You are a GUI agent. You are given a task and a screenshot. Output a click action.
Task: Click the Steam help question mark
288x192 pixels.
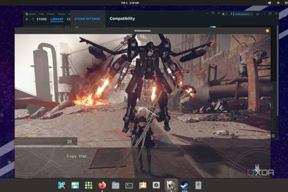tap(231, 14)
